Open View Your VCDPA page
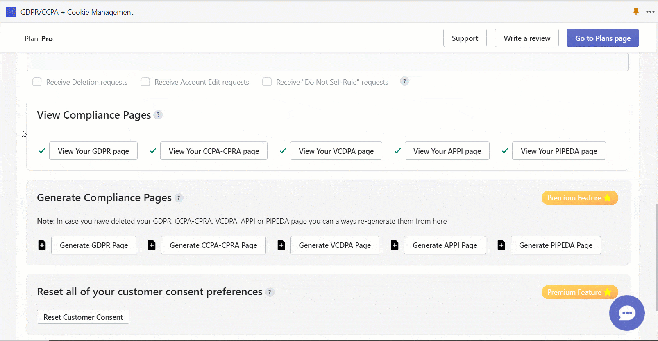658x341 pixels. point(336,151)
